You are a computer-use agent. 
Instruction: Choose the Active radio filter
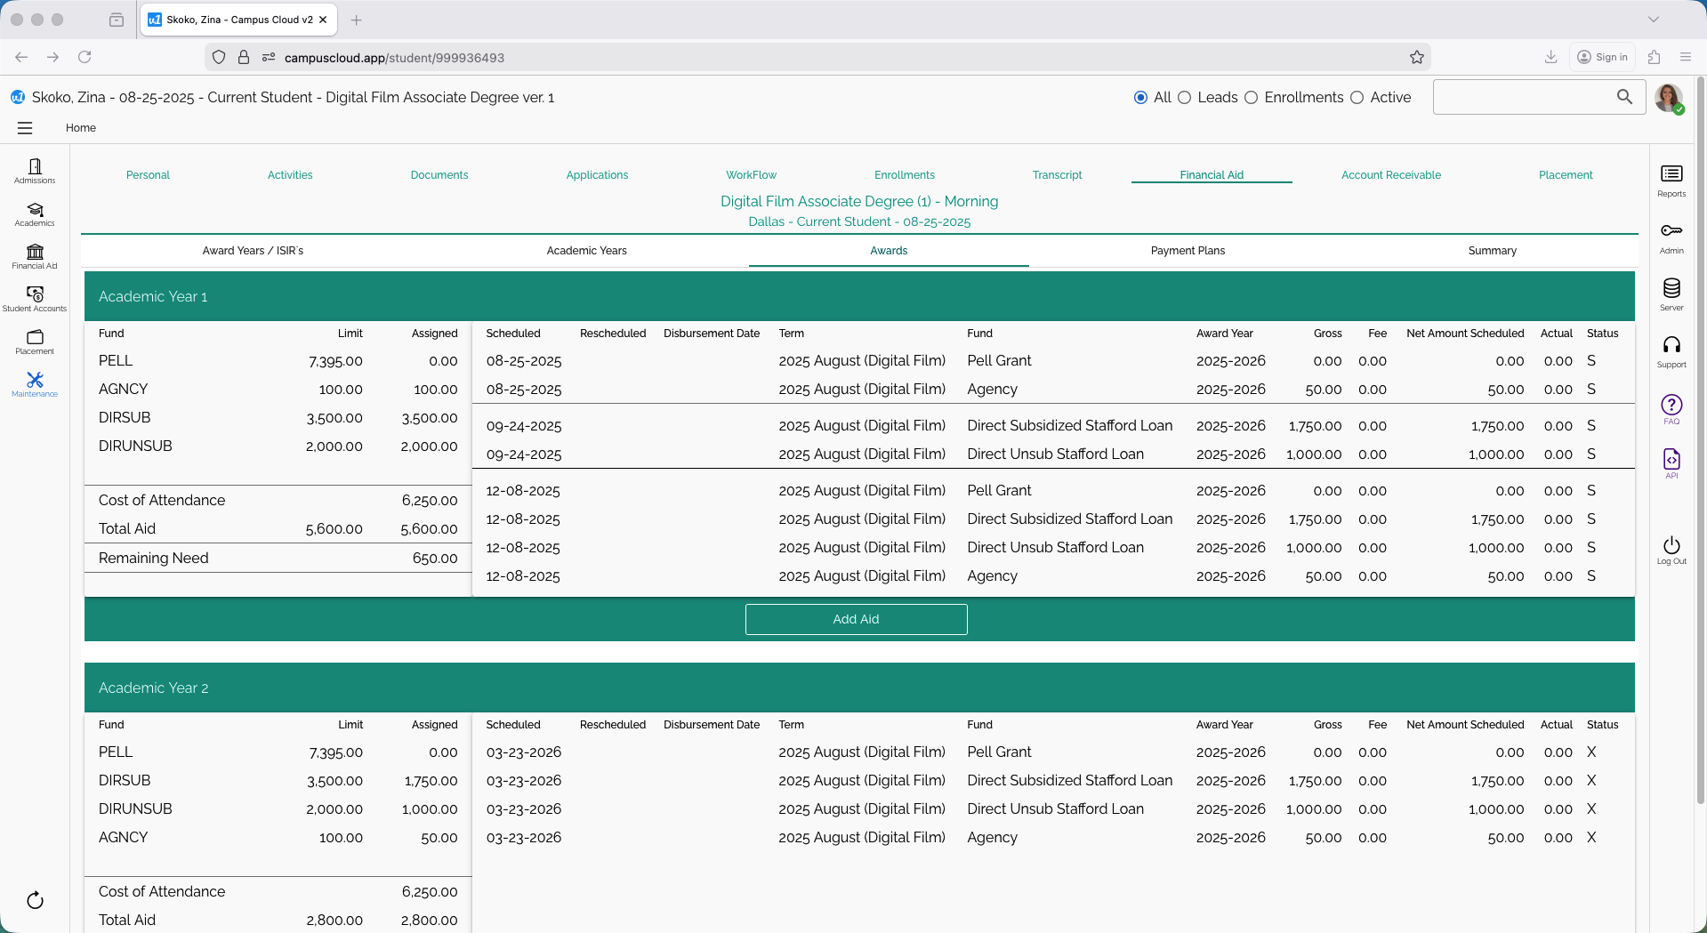[x=1357, y=98]
